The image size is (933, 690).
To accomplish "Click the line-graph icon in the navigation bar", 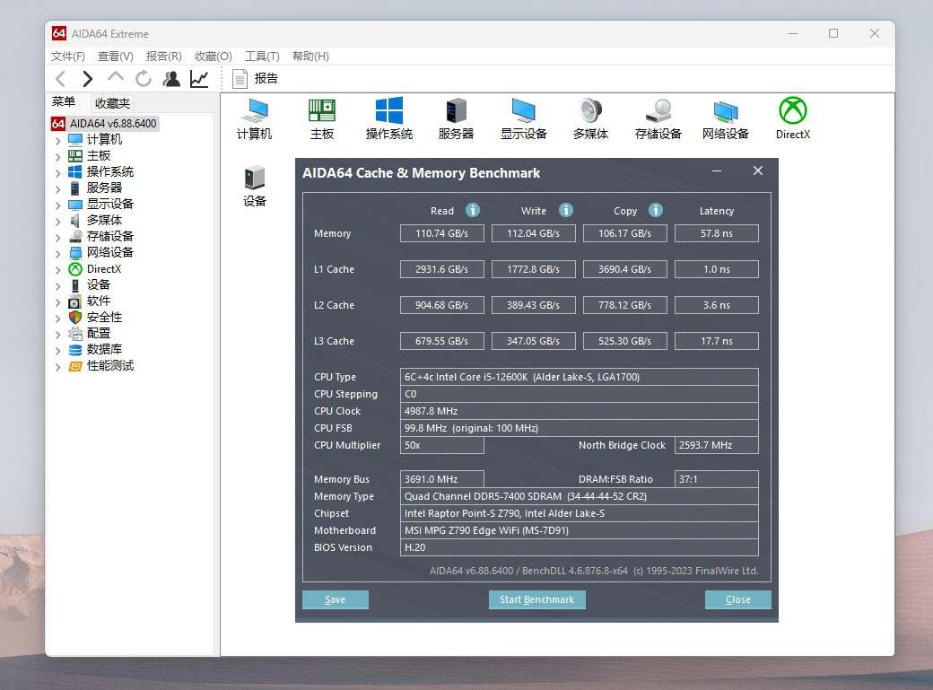I will point(198,79).
